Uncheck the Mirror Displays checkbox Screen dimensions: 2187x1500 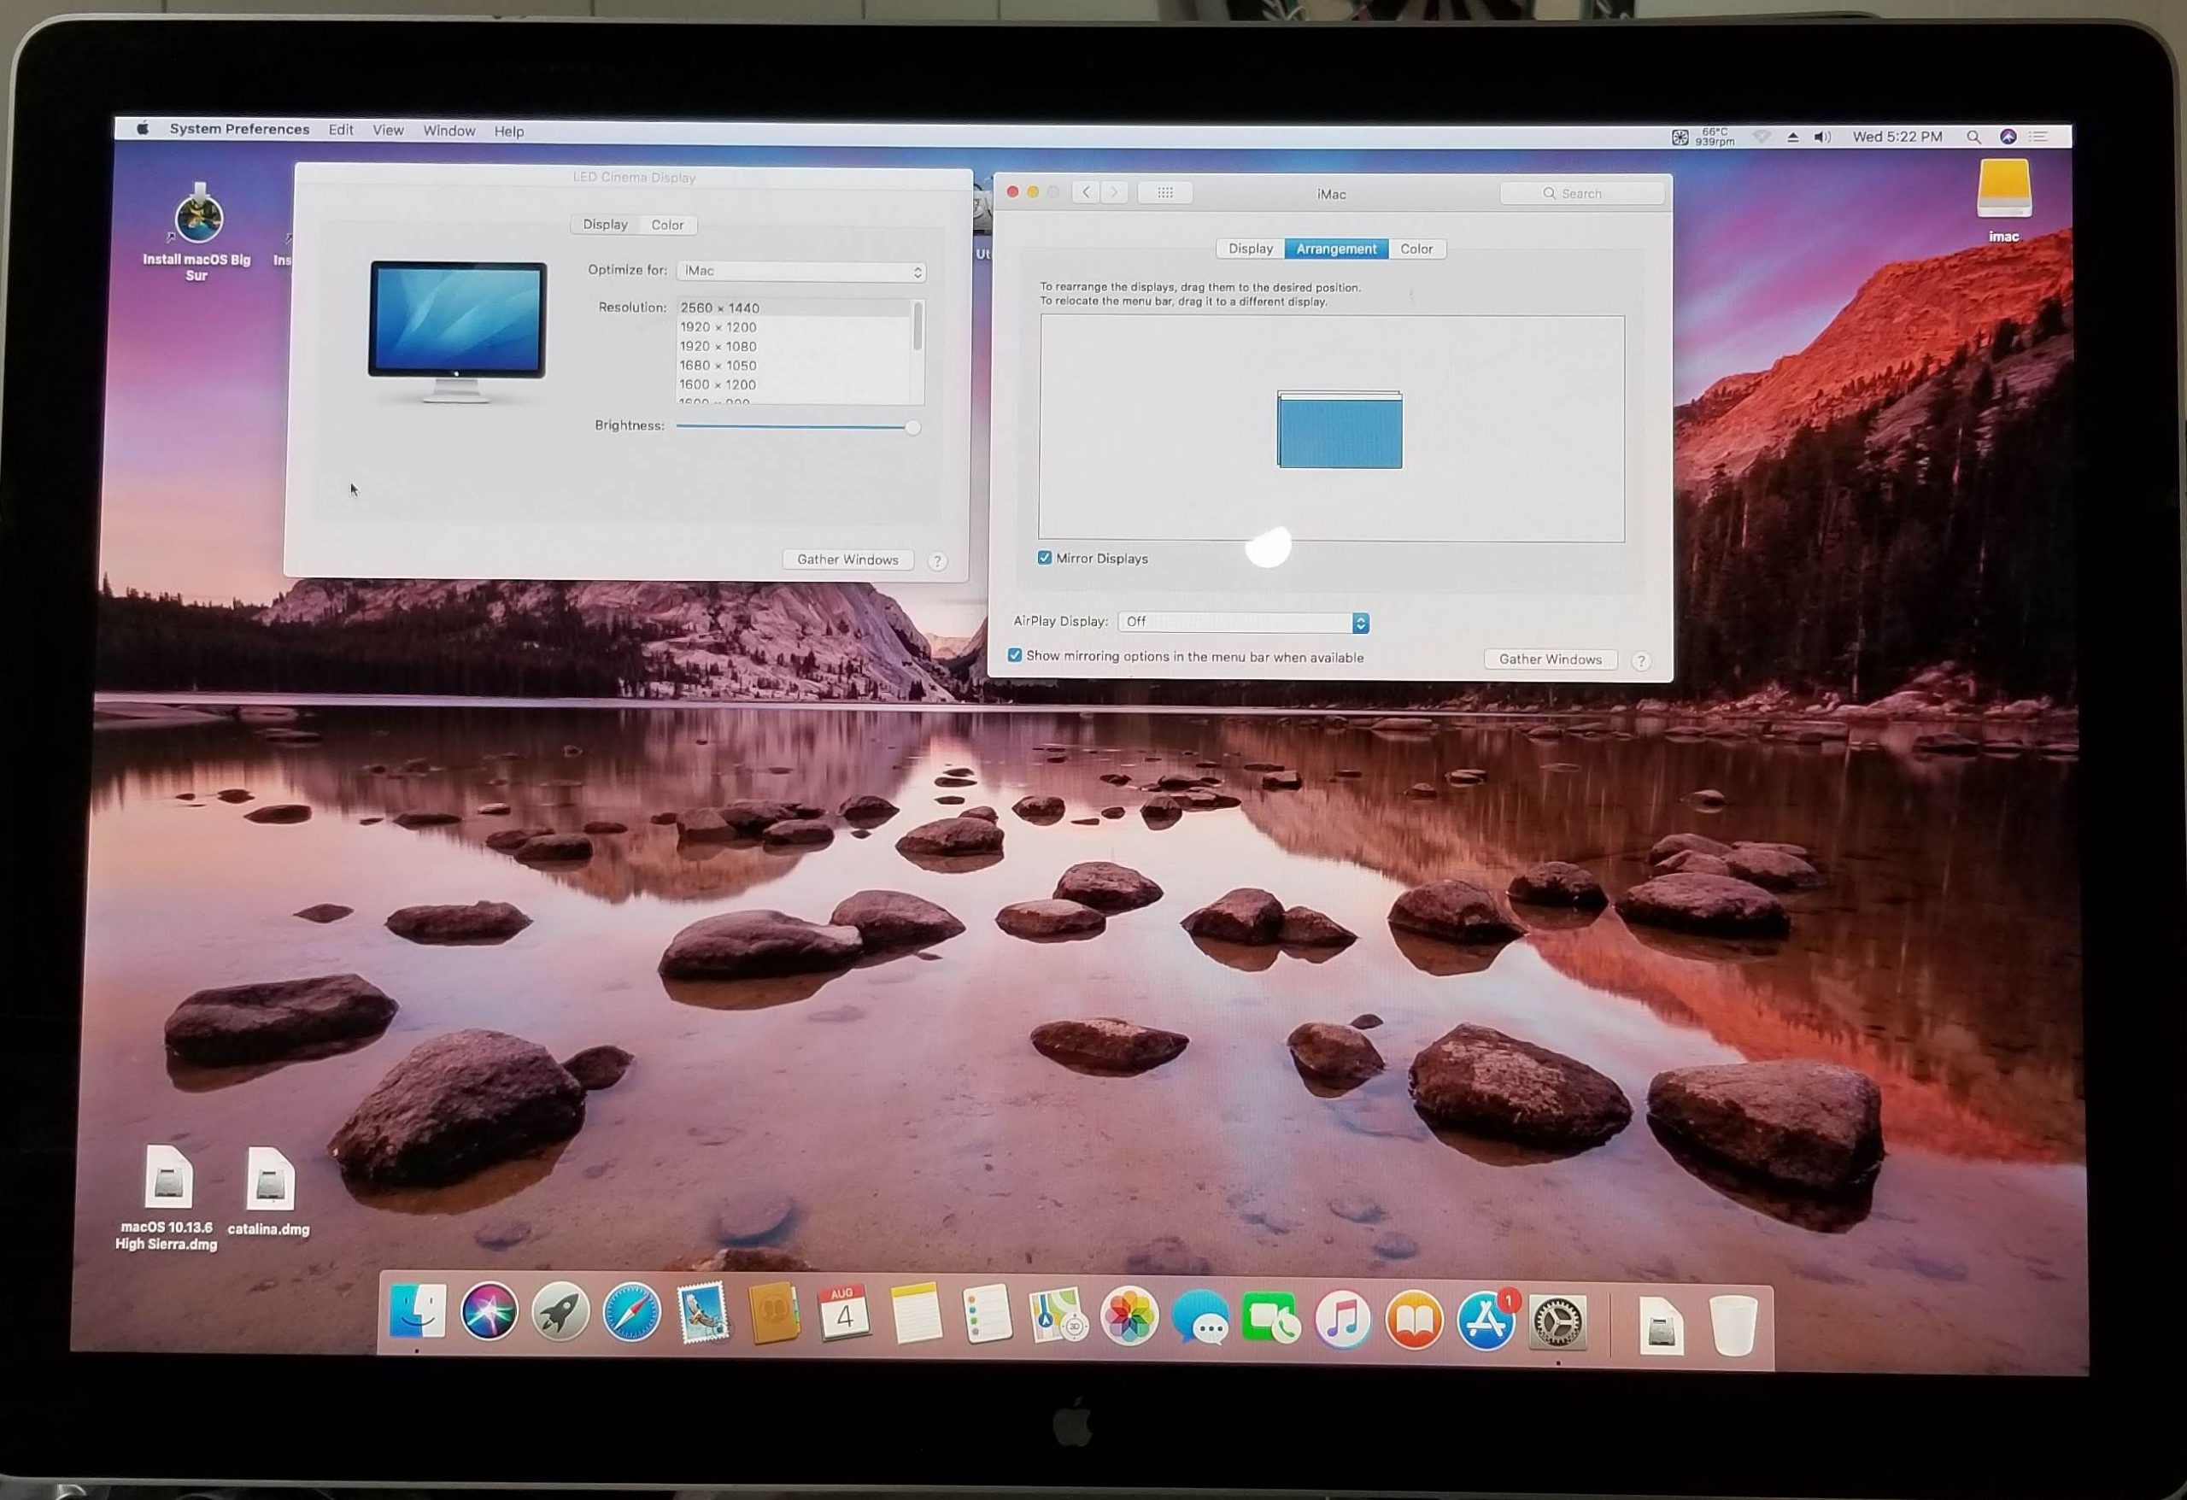[1045, 558]
